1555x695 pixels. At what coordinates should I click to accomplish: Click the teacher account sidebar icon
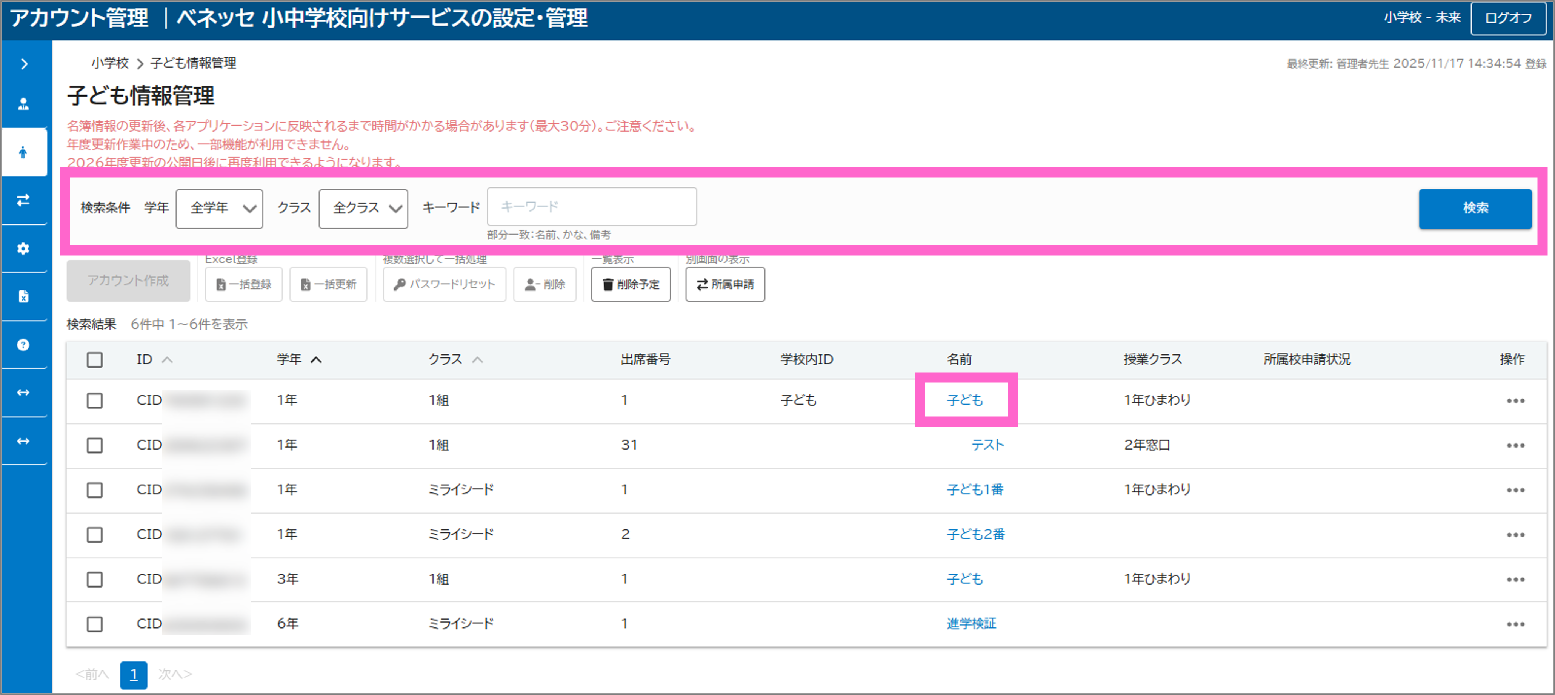tap(23, 104)
